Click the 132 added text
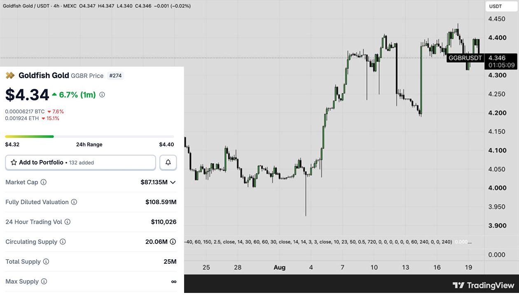The image size is (519, 295). click(82, 163)
